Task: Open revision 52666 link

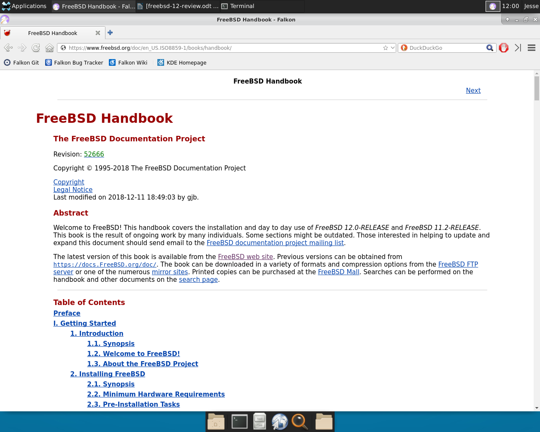Action: point(94,154)
